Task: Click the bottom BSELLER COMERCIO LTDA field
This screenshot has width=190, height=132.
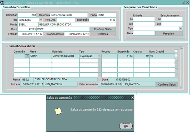Action: tap(65, 80)
